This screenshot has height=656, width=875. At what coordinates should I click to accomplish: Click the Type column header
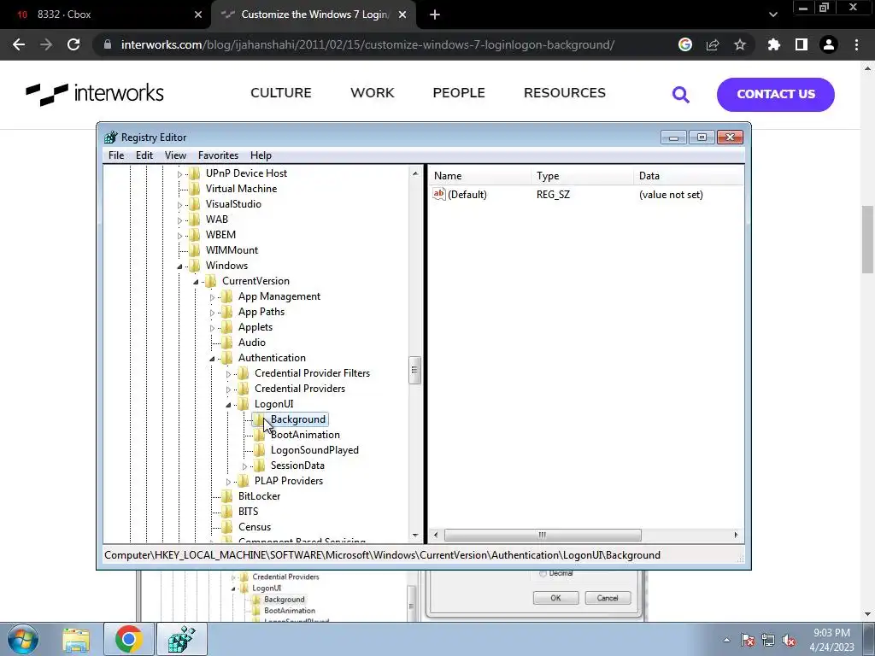(x=583, y=176)
